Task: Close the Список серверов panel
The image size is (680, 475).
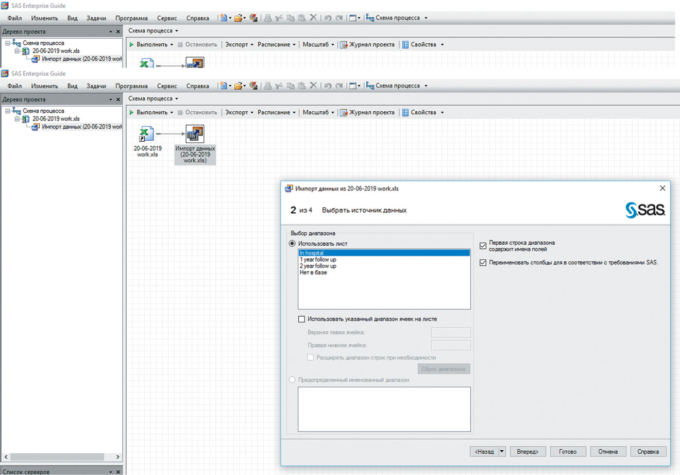Action: click(x=118, y=471)
